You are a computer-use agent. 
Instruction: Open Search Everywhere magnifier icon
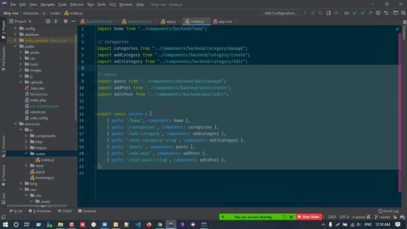(403, 13)
